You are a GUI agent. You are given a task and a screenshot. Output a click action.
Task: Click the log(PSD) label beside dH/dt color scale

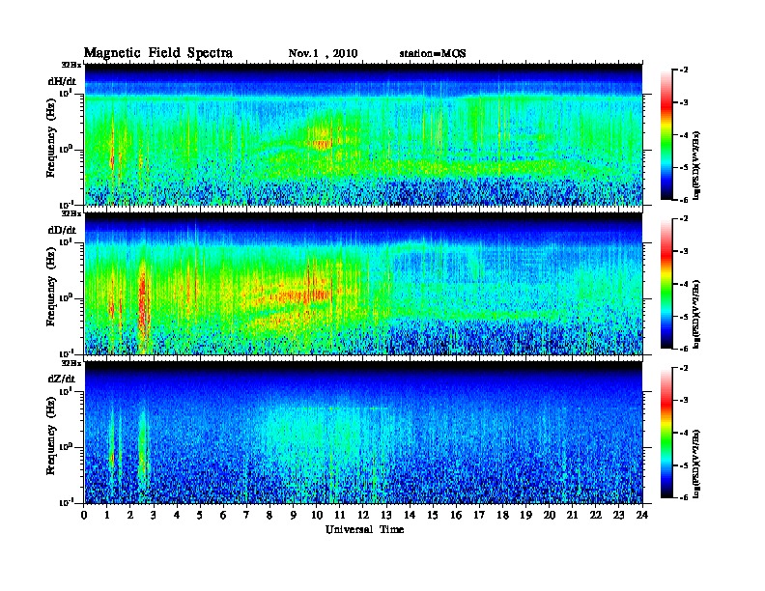tap(697, 165)
